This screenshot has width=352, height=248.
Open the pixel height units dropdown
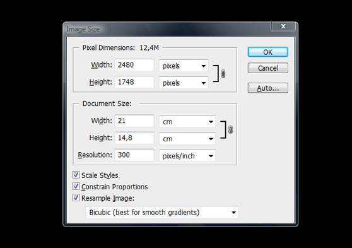(x=184, y=83)
